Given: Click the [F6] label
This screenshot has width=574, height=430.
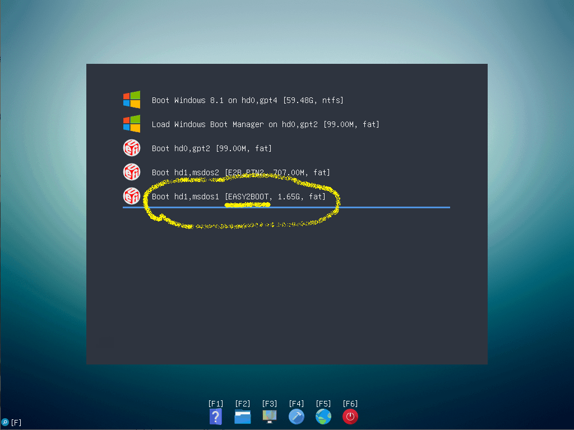Looking at the screenshot, I should (x=350, y=404).
